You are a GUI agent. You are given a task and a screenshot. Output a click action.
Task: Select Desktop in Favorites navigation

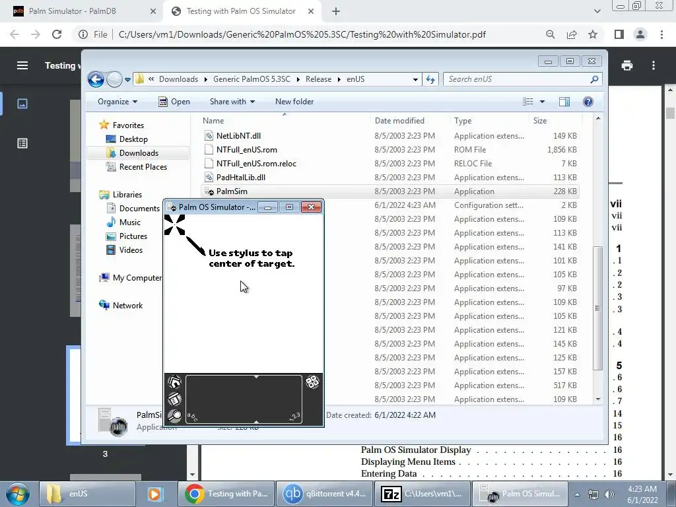coord(133,139)
